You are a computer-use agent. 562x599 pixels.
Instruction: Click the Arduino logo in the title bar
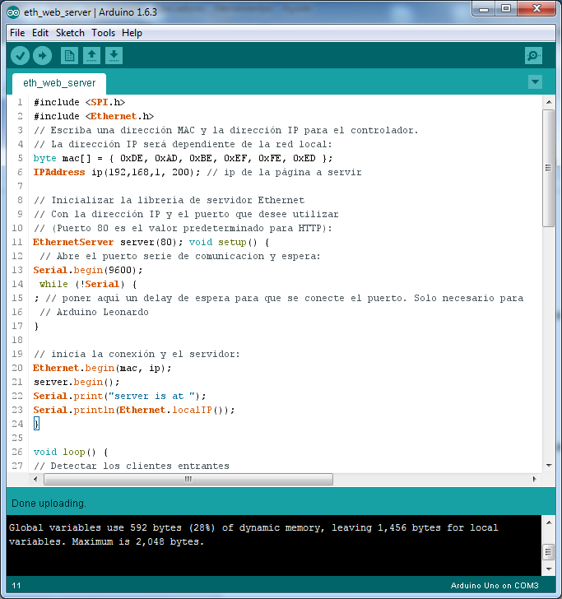coord(13,12)
